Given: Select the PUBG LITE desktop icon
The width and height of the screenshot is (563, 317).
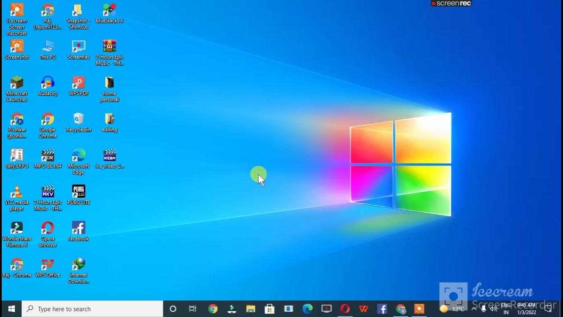Looking at the screenshot, I should 78,195.
